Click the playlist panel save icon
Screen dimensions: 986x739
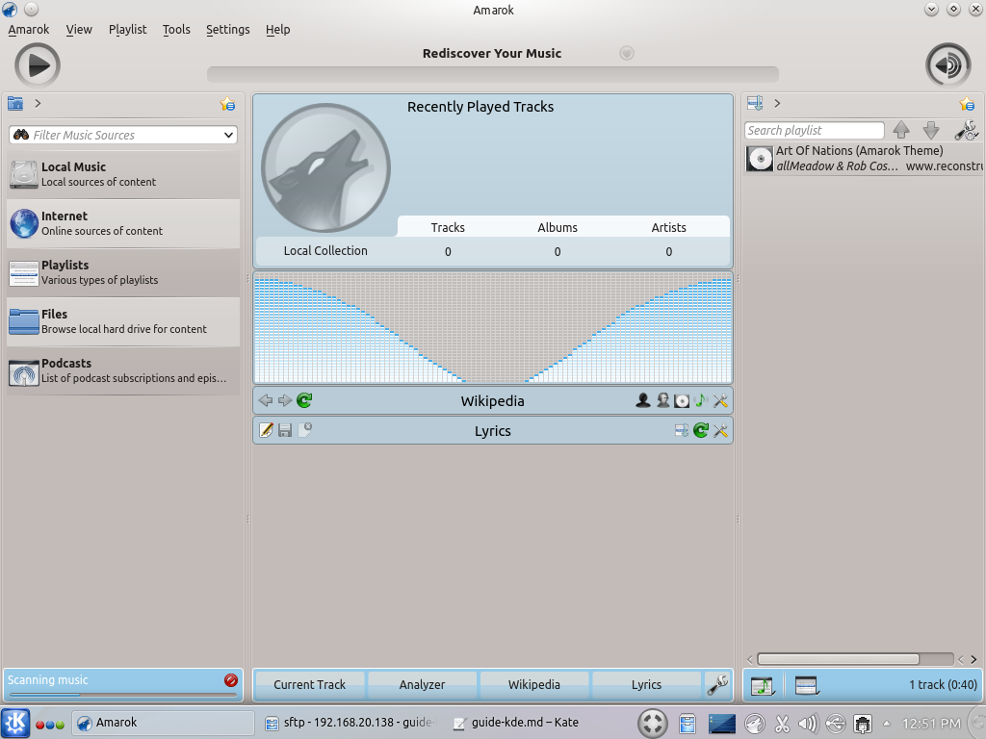tap(755, 104)
